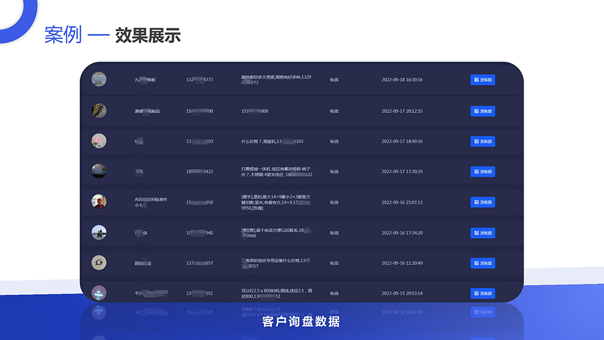Click 发私信 beside 2022-09-17 17:30:29 timestamp

(x=483, y=172)
